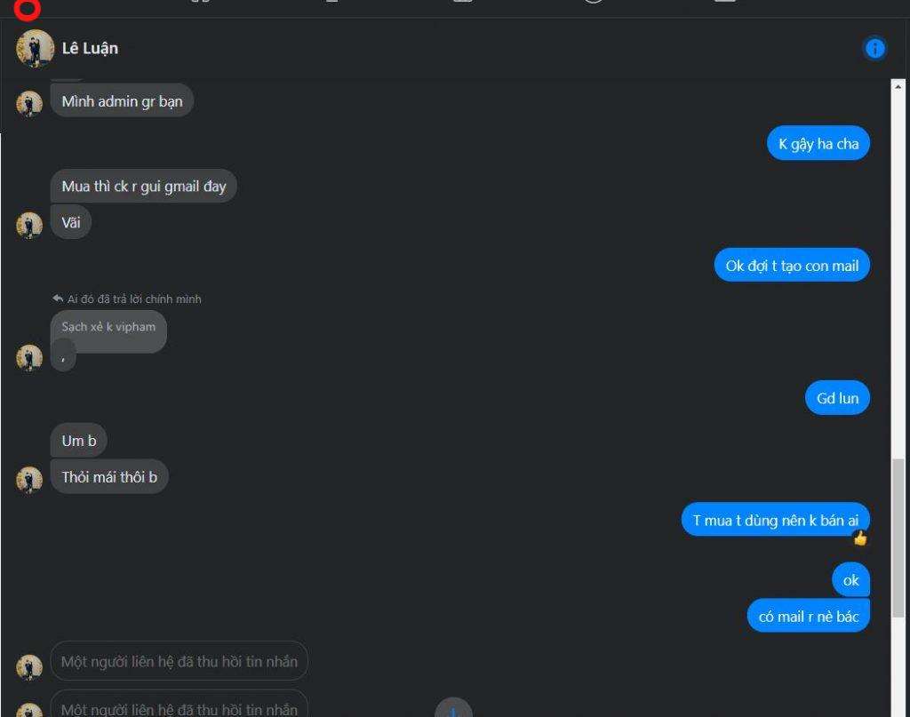Click Lê Luận's profile picture in header
The image size is (910, 717).
(35, 48)
